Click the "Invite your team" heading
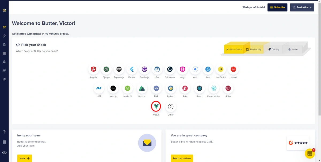The image size is (321, 162). [29, 136]
